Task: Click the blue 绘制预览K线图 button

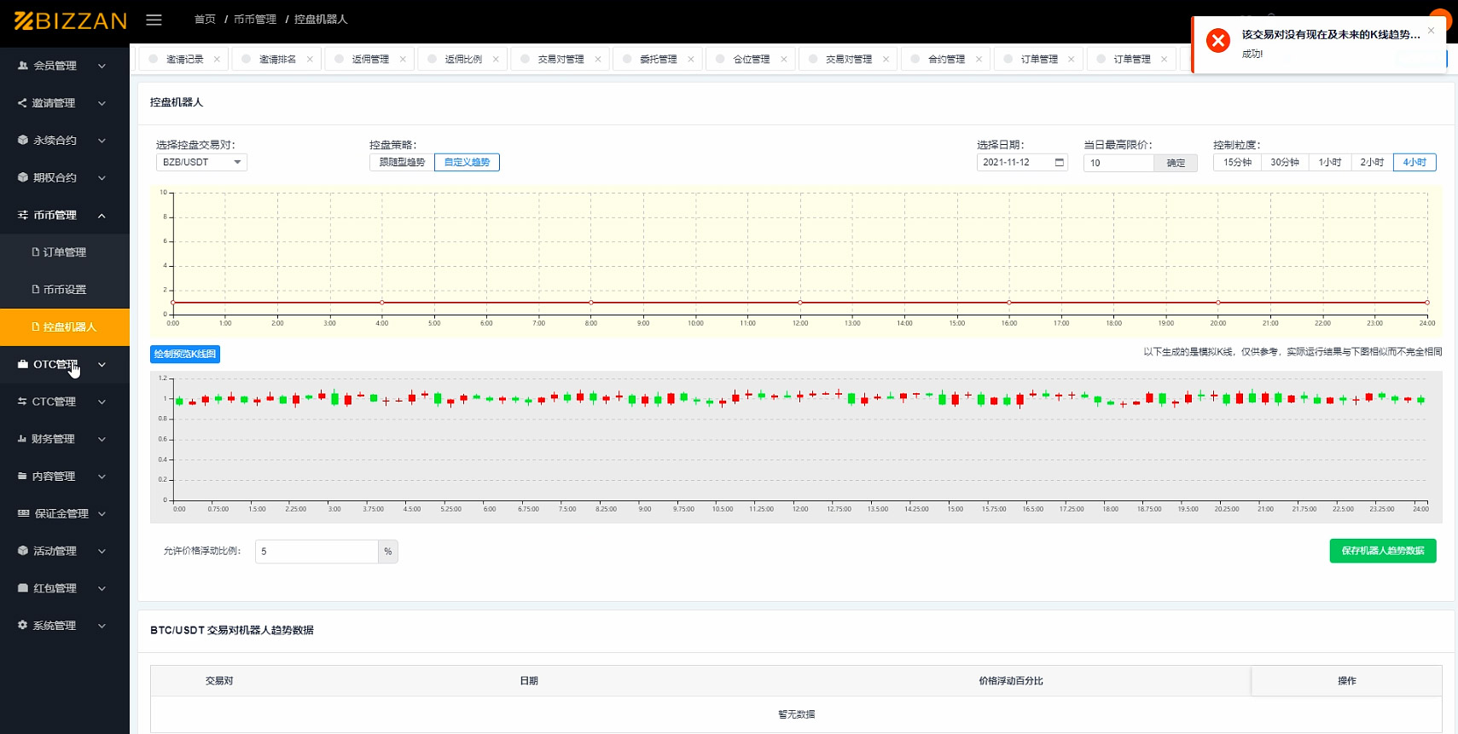Action: coord(185,355)
